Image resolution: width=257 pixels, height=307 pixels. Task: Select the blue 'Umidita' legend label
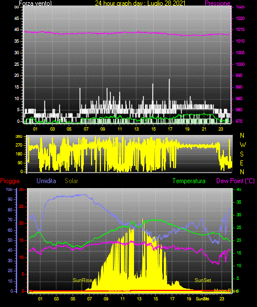point(46,181)
